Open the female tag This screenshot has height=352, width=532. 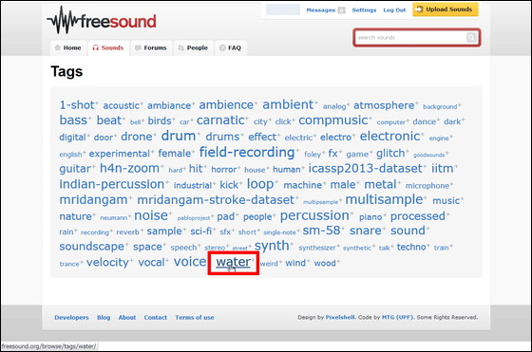[175, 154]
